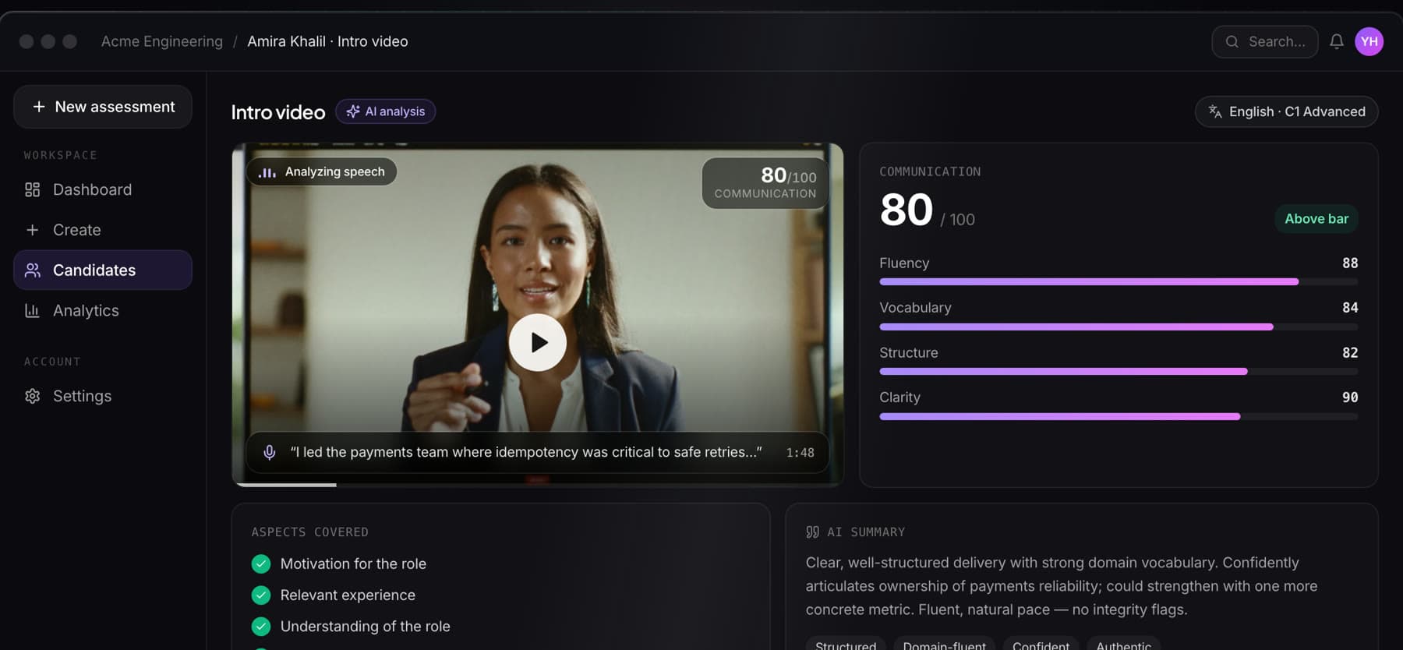Viewport: 1403px width, 650px height.
Task: Click the Acme Engineering breadcrumb
Action: point(162,41)
